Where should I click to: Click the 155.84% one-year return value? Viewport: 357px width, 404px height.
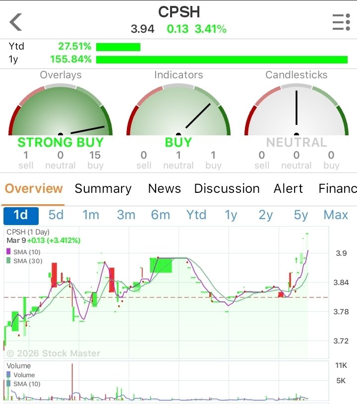(x=71, y=59)
